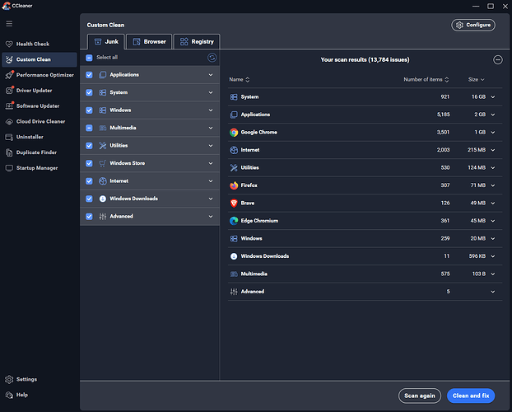Click the Advanced sliders icon in results
Viewport: 512px width, 412px height.
pos(234,292)
